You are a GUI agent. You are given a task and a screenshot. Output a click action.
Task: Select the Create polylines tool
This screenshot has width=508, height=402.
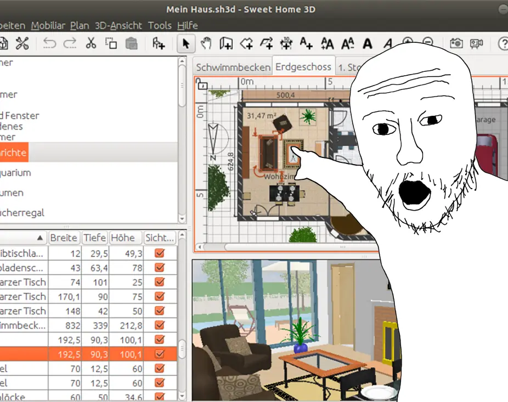tap(266, 43)
